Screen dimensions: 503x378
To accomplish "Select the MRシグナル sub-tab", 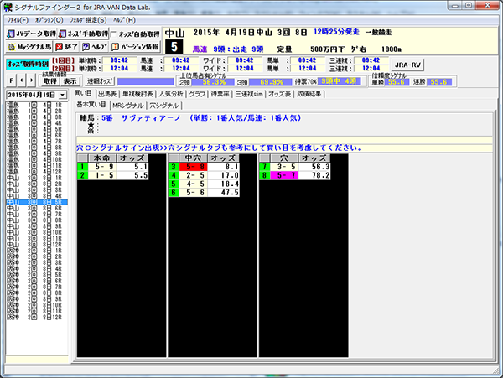I will tap(127, 106).
